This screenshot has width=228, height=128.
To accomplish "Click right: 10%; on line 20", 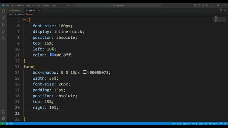I will click(45, 107).
